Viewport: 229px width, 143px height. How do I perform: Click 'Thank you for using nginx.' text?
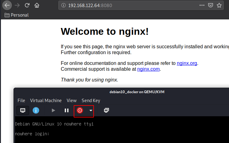tap(89, 80)
